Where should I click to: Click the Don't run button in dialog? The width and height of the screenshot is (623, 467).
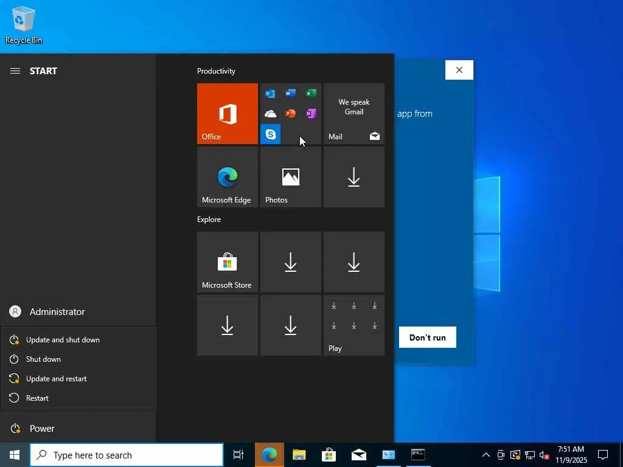(x=428, y=337)
